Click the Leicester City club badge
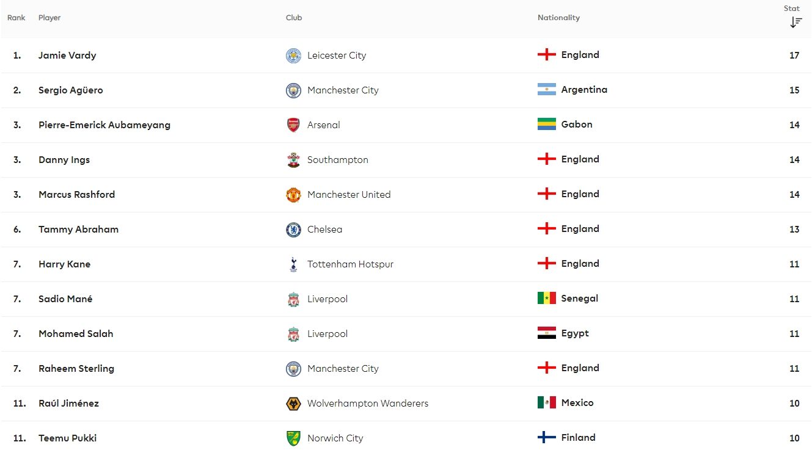Screen dimensions: 812x453 [x=293, y=56]
